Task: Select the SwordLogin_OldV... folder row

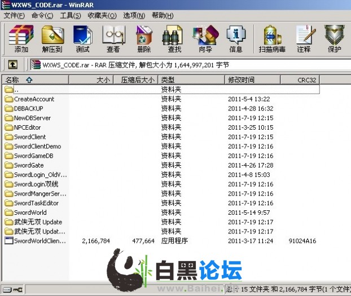Action: pyautogui.click(x=161, y=175)
